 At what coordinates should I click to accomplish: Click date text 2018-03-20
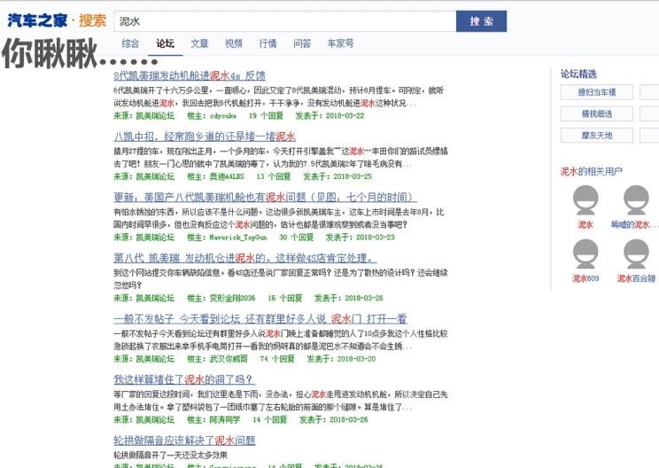point(356,359)
